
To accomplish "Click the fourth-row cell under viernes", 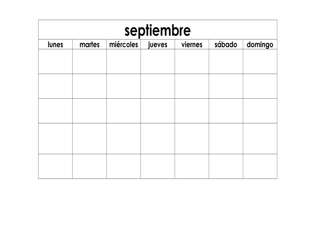I will 192,138.
